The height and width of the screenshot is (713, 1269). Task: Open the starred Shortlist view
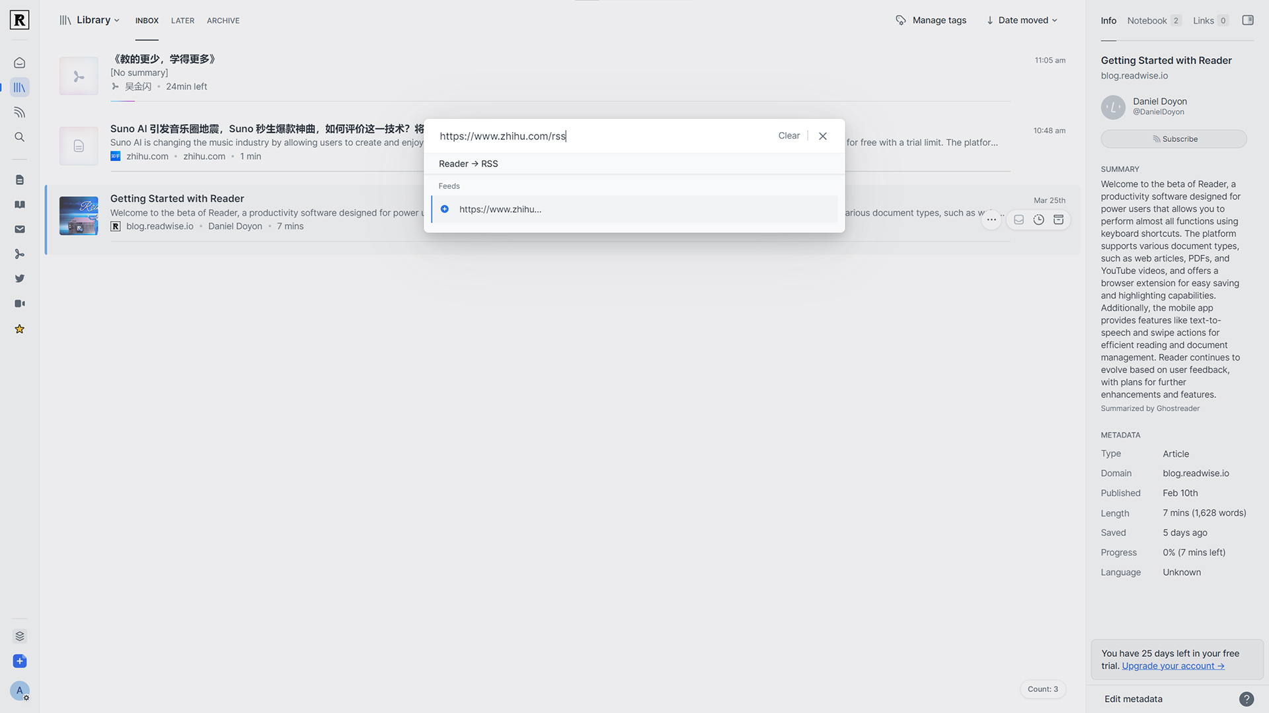click(x=20, y=329)
